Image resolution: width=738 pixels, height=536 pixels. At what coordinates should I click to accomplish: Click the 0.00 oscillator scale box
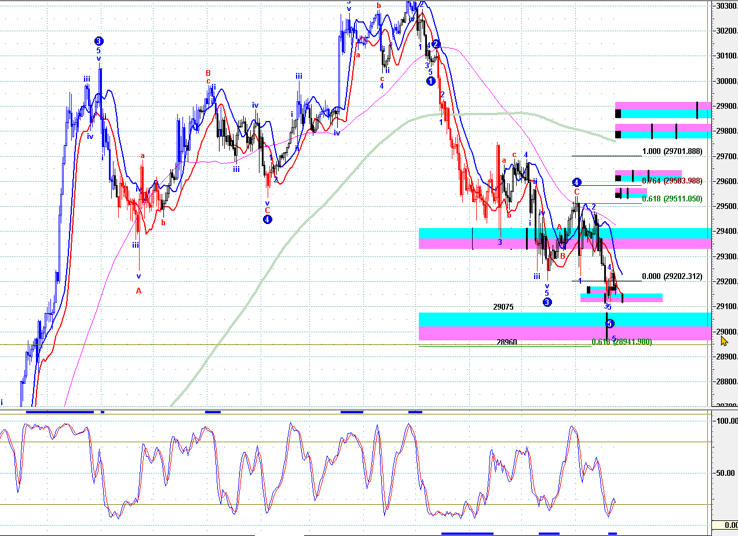(x=725, y=525)
